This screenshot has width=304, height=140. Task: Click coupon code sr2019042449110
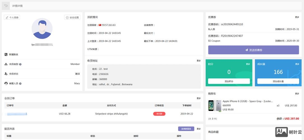[232, 24]
